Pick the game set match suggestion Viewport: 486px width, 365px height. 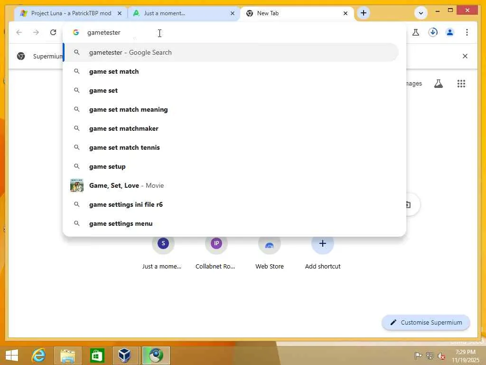point(231,71)
